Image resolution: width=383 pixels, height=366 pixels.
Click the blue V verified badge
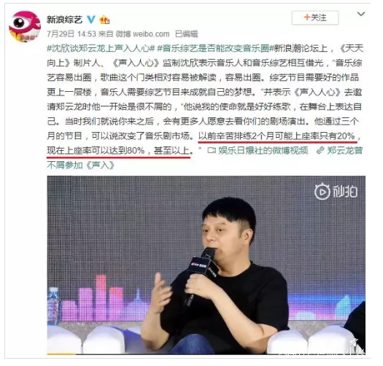tap(91, 19)
